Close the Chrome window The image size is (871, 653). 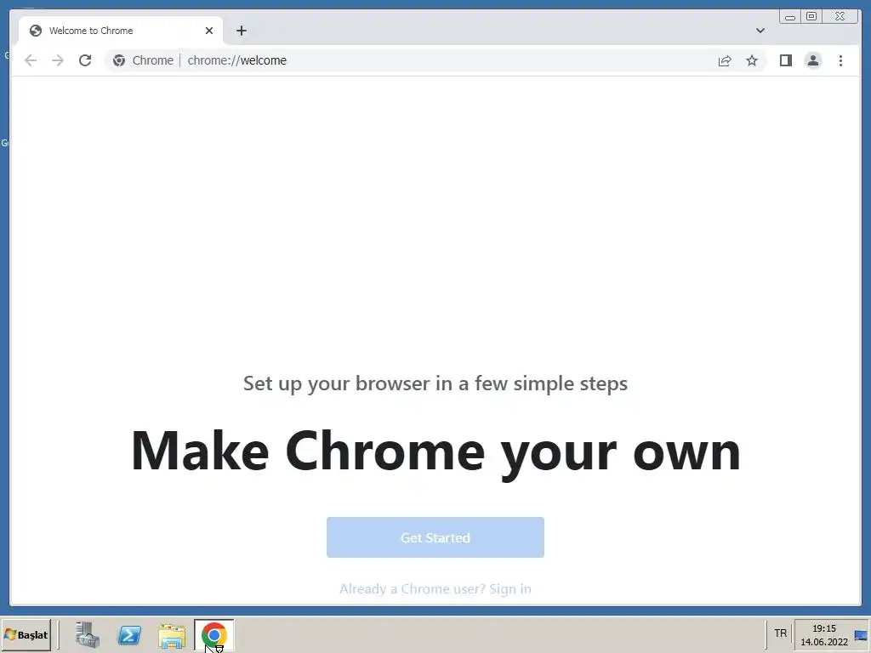840,17
